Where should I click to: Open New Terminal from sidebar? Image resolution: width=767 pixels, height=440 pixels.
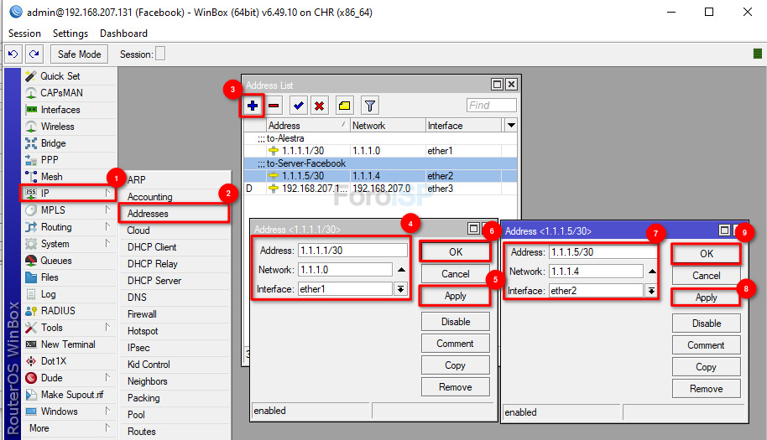coord(68,344)
